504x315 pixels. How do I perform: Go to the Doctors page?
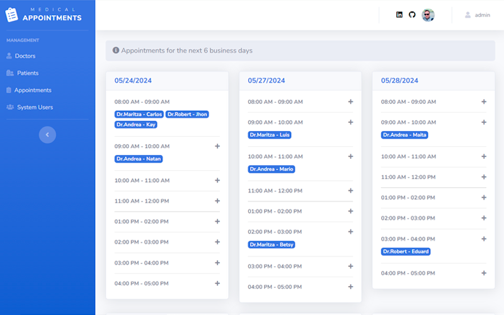click(x=21, y=56)
